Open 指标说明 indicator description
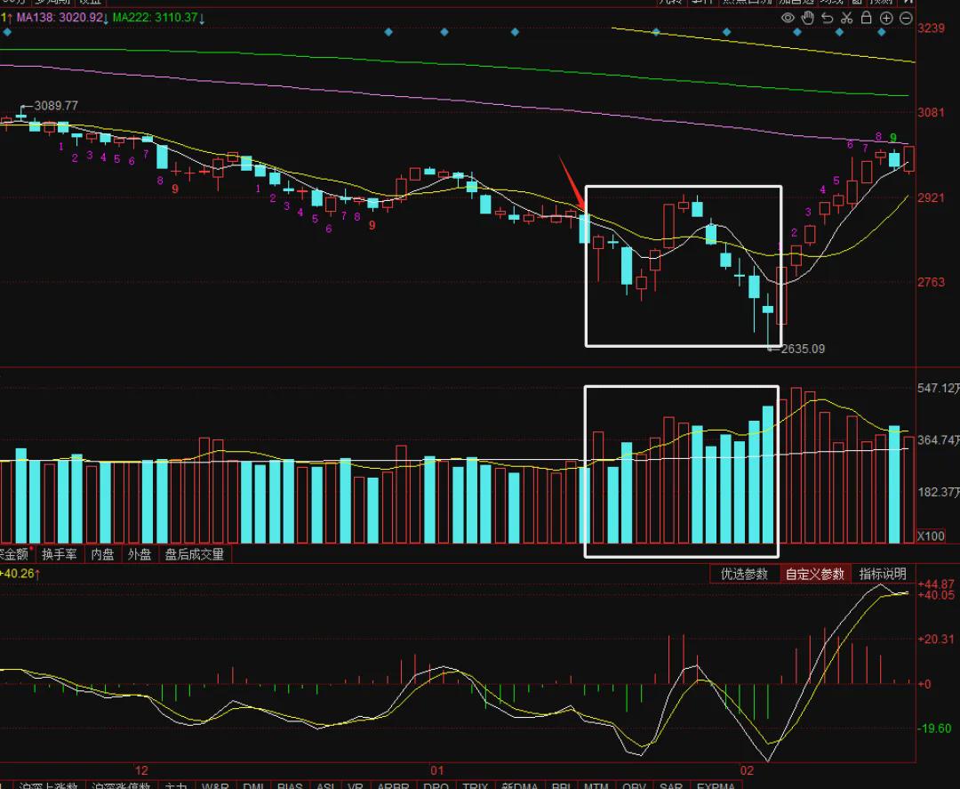This screenshot has height=789, width=960. click(883, 574)
